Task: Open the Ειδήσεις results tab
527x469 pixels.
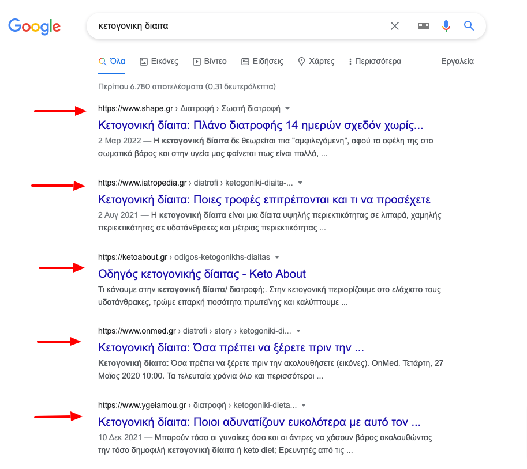Action: [262, 62]
